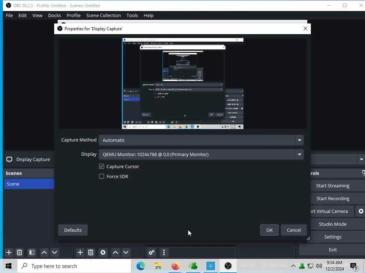The height and width of the screenshot is (273, 365).
Task: Remove selected scene with the trash icon
Action: pos(20,252)
